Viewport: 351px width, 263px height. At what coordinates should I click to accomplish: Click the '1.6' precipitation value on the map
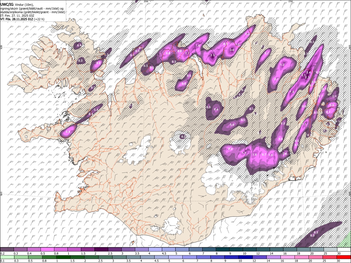click(198, 46)
